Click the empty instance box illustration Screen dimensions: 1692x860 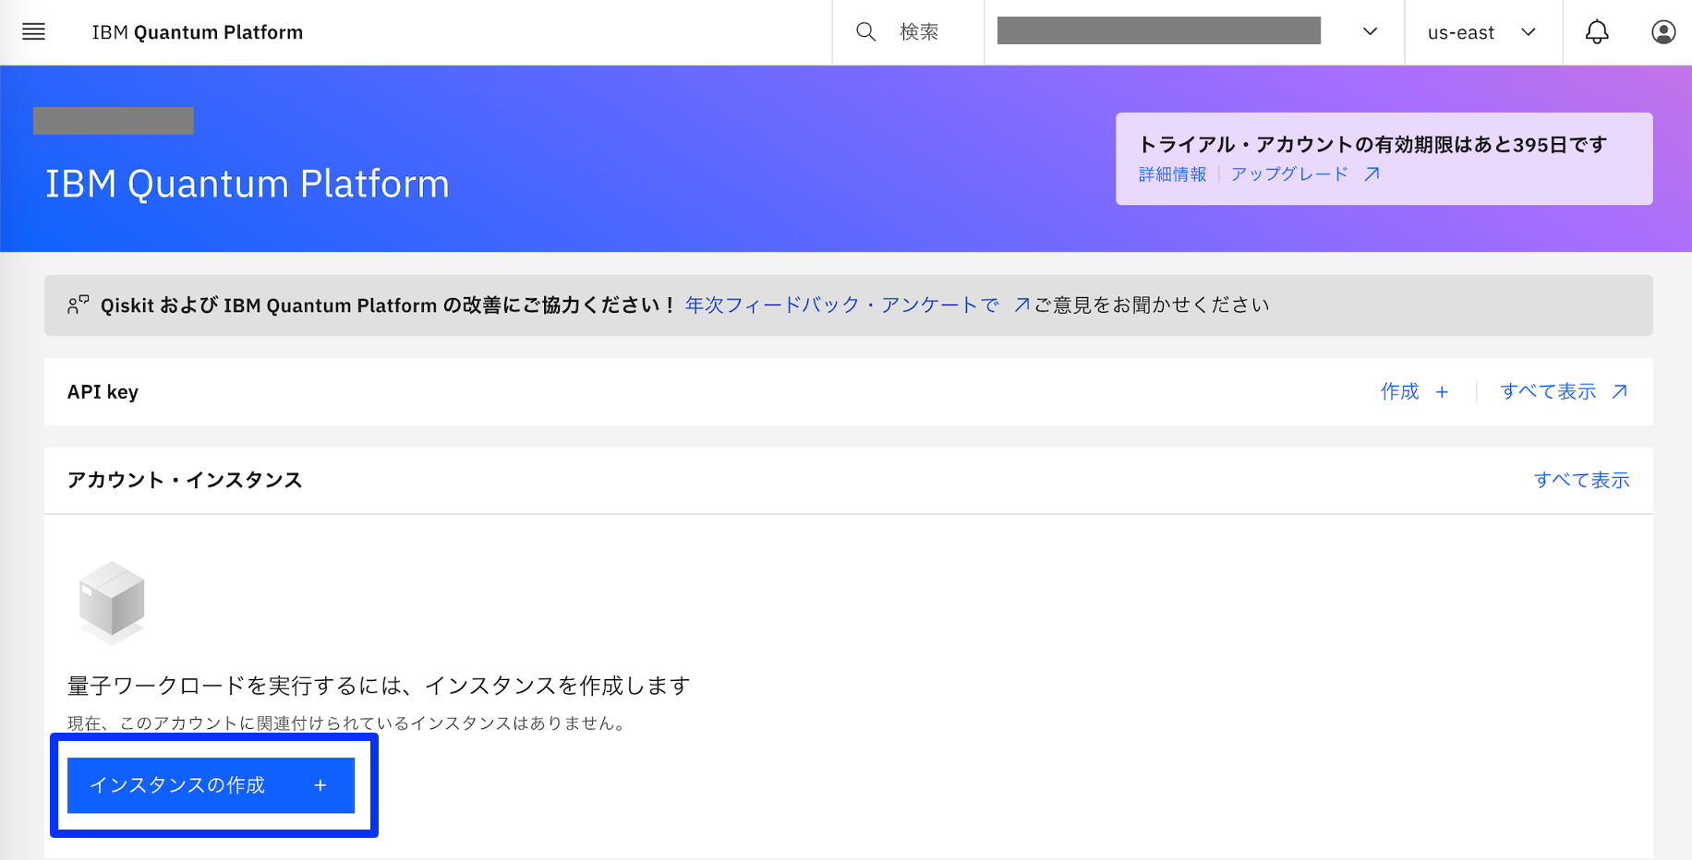tap(112, 602)
